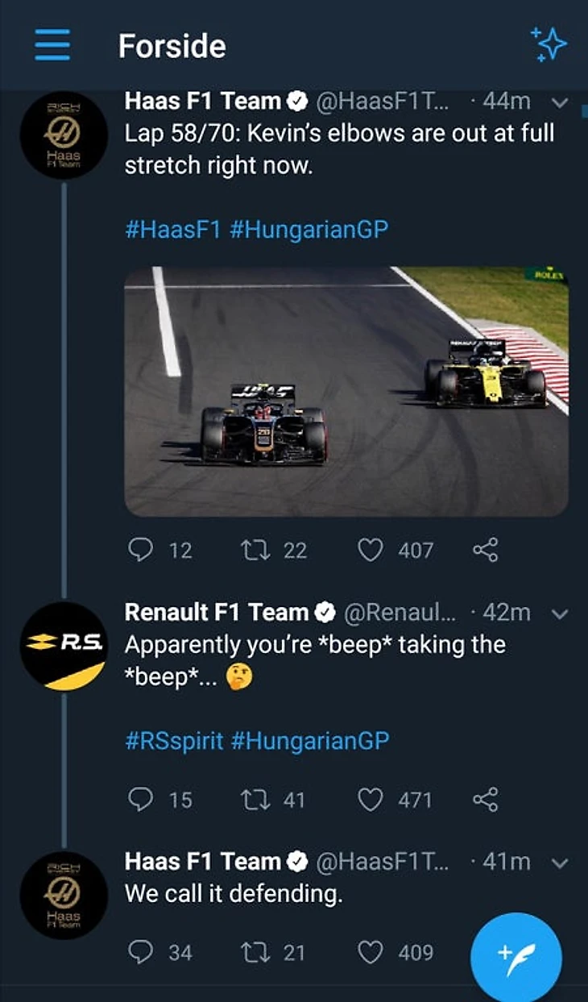Retweet the Renault F1 Team tweet

(255, 799)
